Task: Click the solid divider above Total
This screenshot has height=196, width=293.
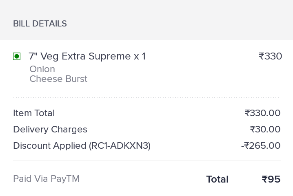Action: (146, 161)
